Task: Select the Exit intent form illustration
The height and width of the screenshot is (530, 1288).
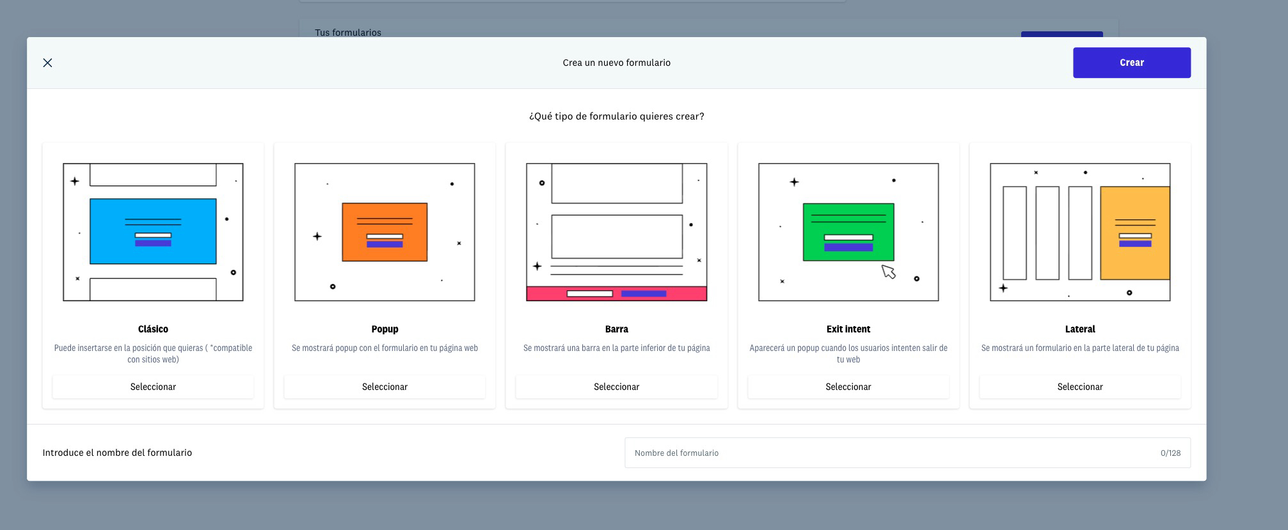Action: [848, 232]
